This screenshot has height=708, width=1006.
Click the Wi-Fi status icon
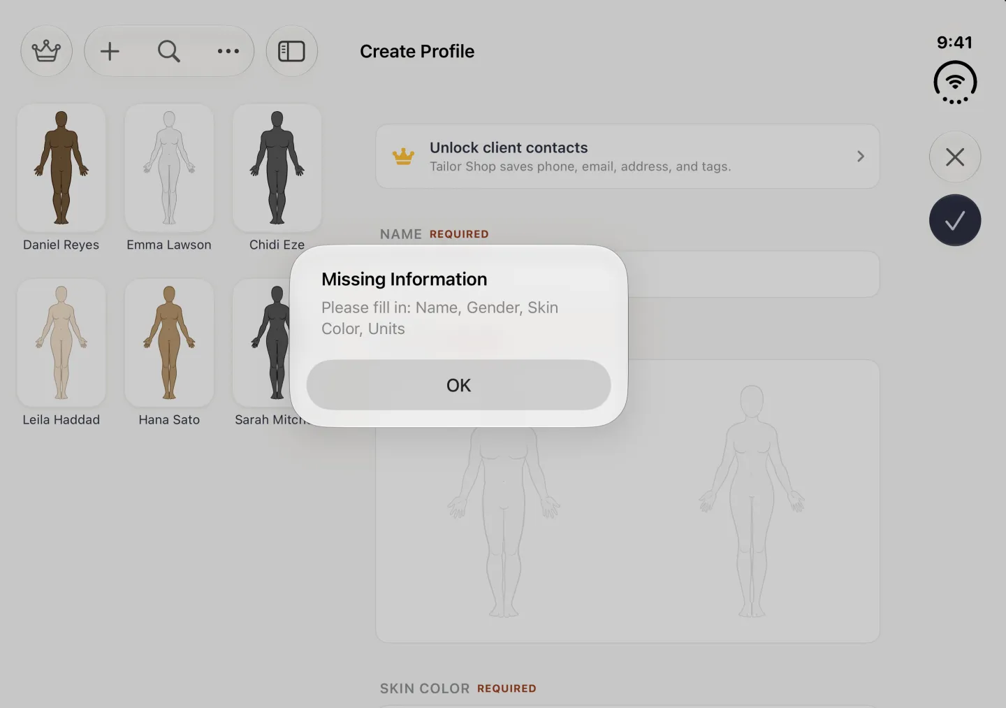954,82
